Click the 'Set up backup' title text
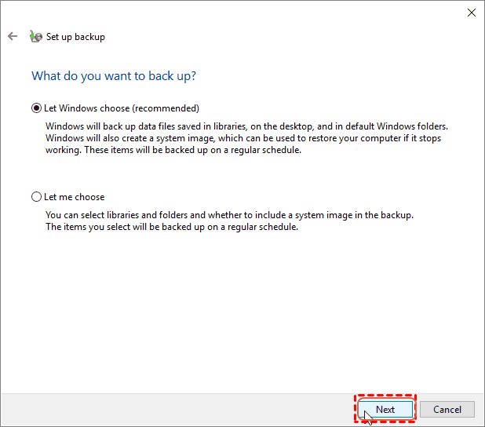This screenshot has height=427, width=485. click(75, 37)
